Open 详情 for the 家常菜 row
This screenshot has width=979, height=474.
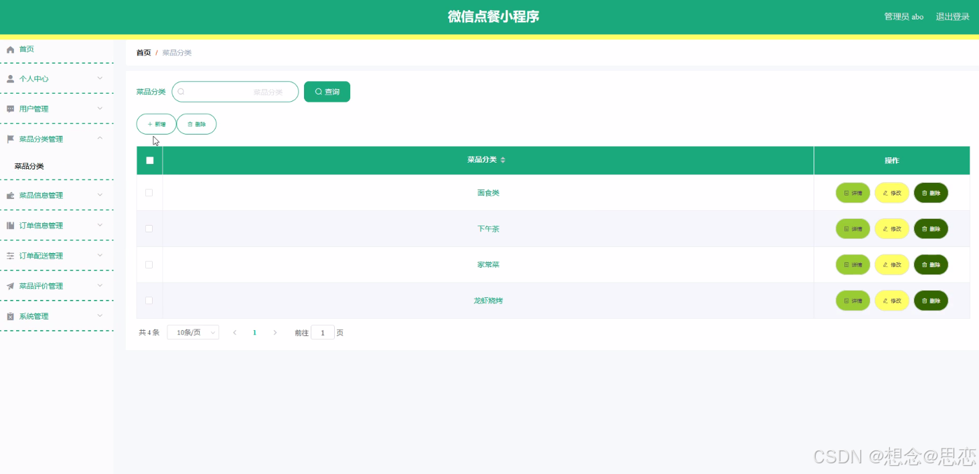852,264
